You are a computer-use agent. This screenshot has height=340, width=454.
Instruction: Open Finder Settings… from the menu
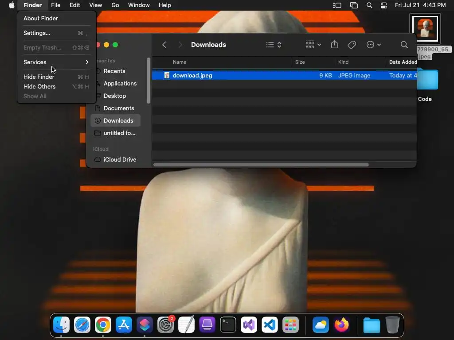point(57,33)
